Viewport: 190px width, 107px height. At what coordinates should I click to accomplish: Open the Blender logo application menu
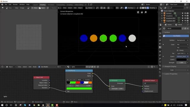[x=2, y=5]
